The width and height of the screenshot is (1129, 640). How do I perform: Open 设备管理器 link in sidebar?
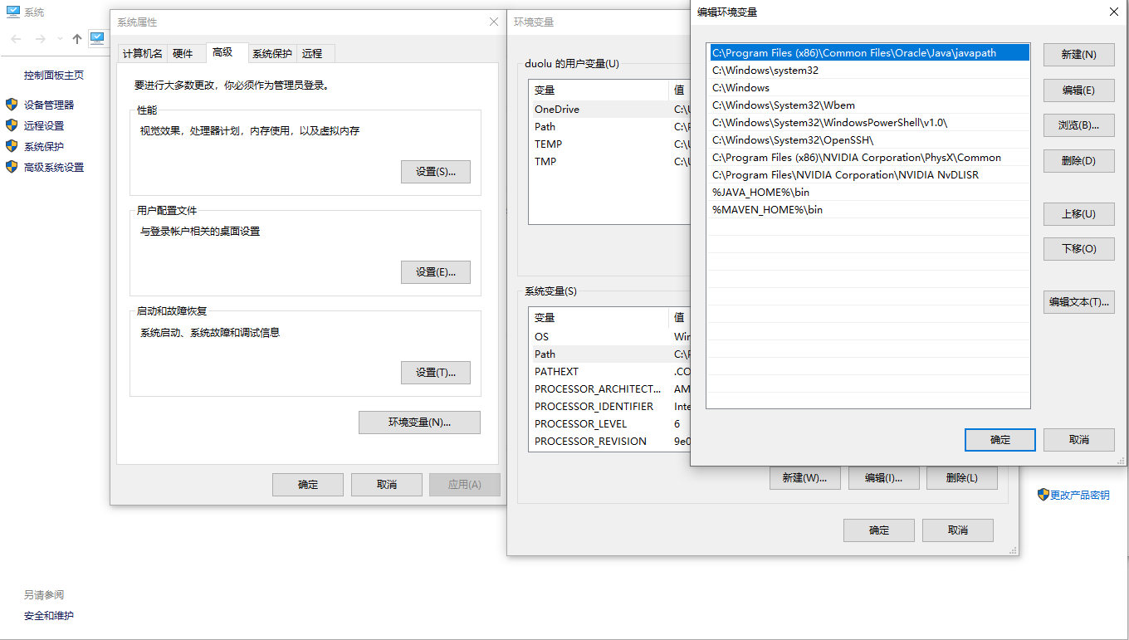point(49,105)
